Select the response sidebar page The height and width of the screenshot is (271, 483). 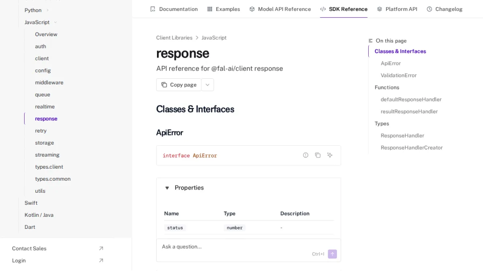(x=46, y=118)
